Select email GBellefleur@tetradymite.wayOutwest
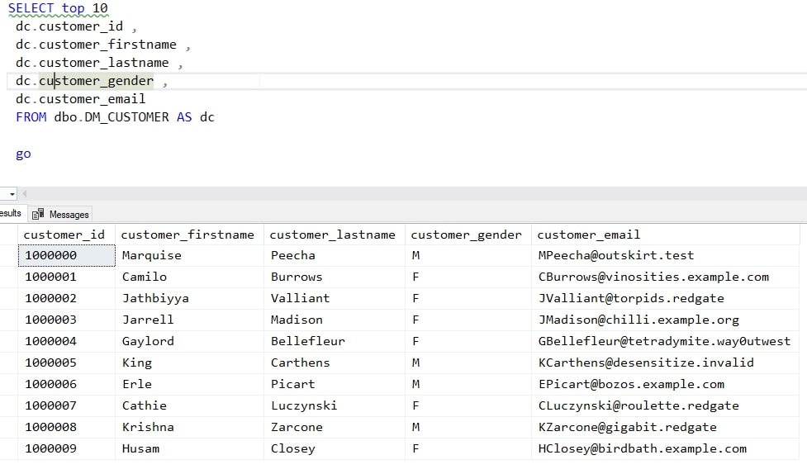Viewport: 807px width, 474px height. point(666,341)
